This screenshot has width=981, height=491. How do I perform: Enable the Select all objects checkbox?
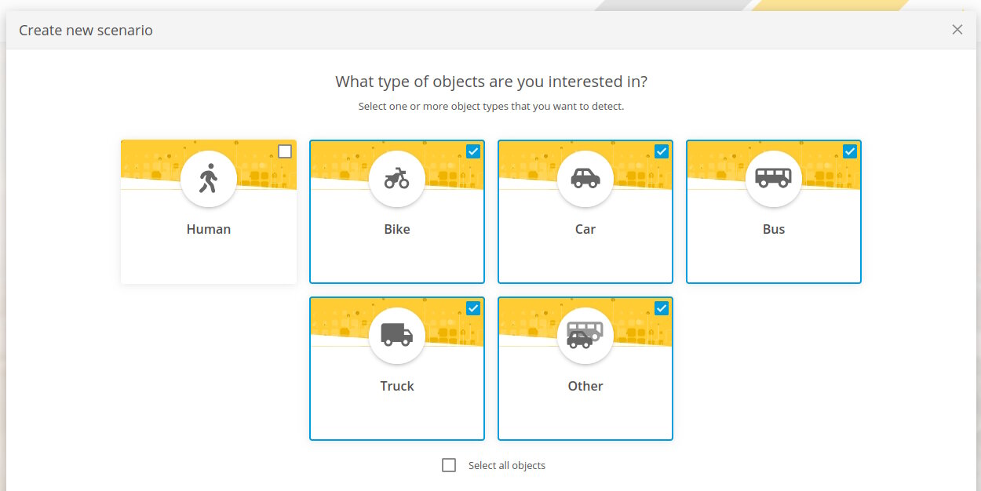click(449, 465)
